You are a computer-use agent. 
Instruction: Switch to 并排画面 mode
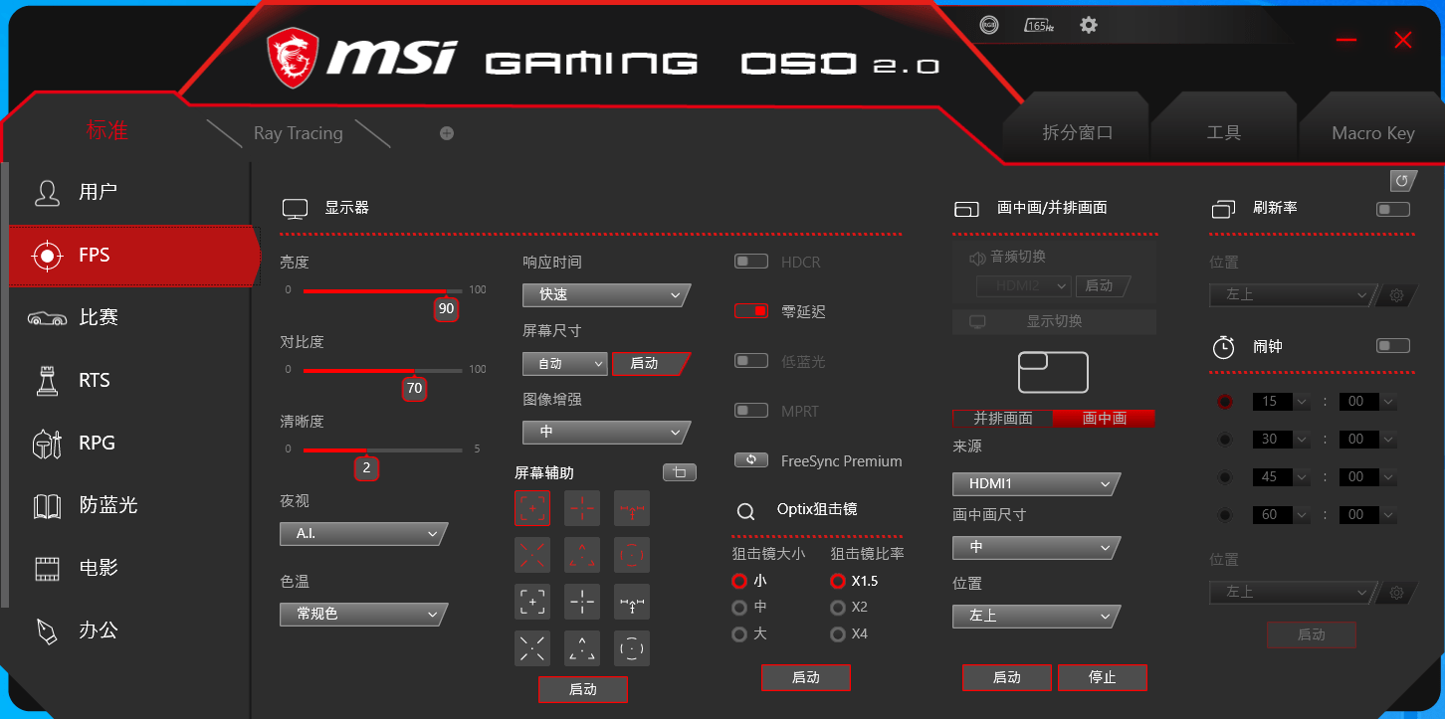click(x=1003, y=419)
